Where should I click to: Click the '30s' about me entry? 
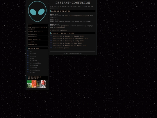(x=31, y=51)
